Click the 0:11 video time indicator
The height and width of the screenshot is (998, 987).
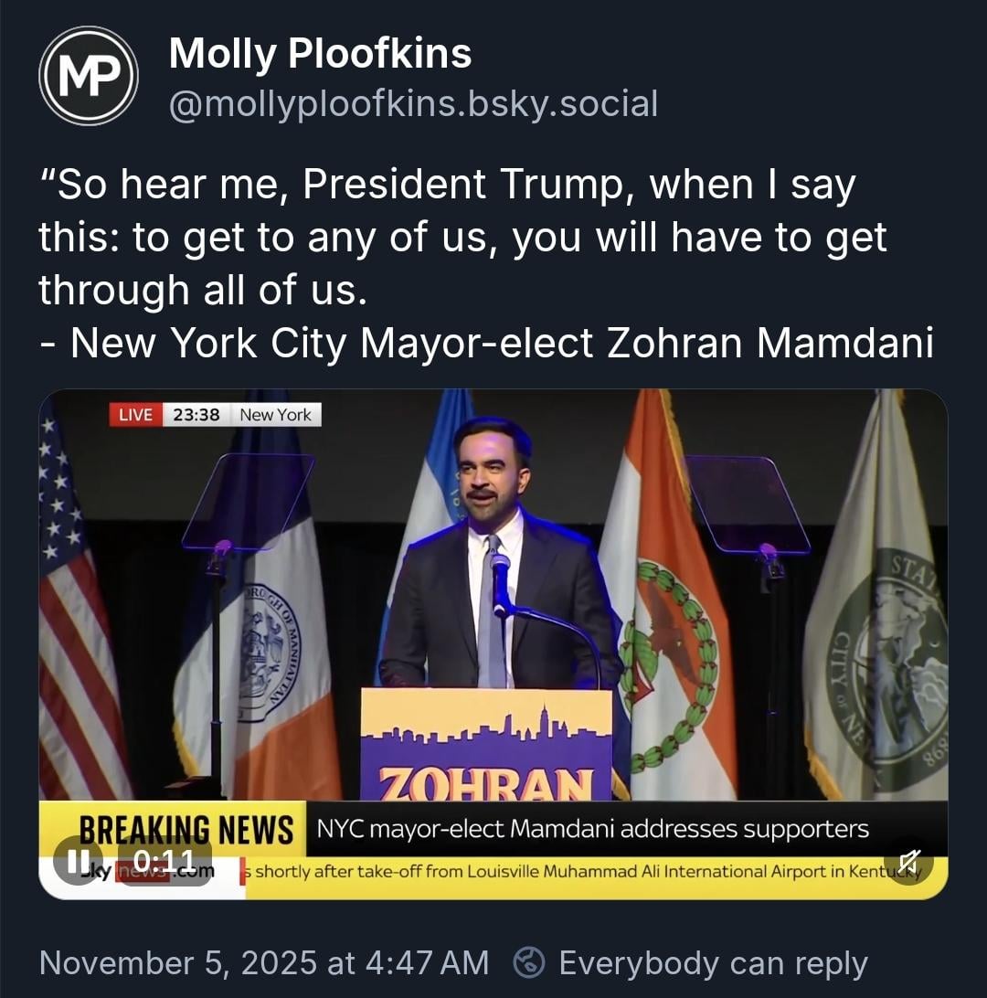point(164,861)
